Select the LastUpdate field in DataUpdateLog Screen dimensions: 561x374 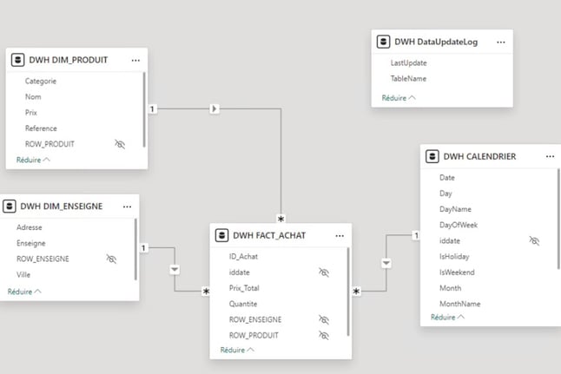[x=408, y=62]
